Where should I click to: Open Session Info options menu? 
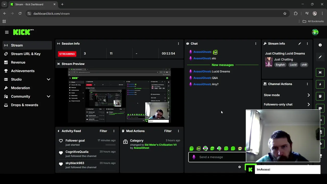tap(178, 44)
